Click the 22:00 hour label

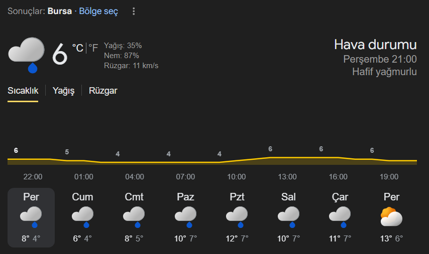tap(33, 177)
